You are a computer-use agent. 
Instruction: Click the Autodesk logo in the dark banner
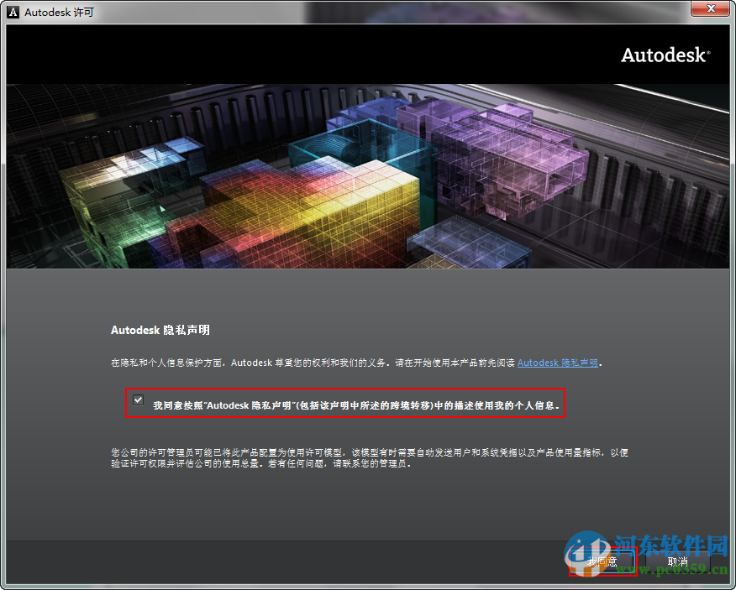click(x=664, y=55)
